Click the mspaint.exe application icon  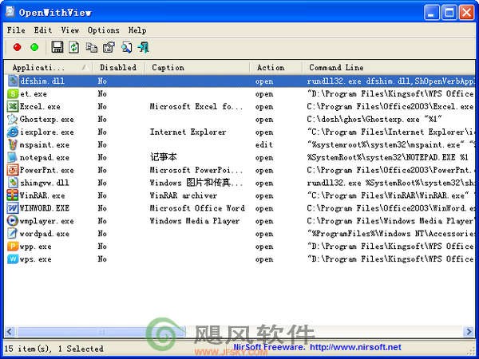pyautogui.click(x=13, y=144)
